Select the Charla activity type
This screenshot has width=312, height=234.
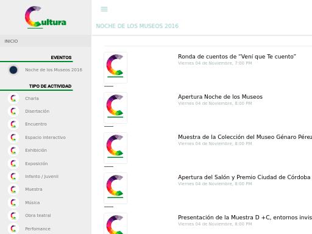[x=32, y=98]
